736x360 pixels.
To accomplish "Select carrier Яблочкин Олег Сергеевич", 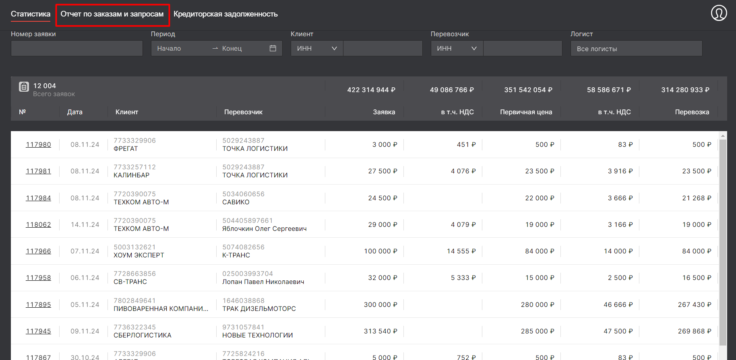I will (265, 228).
